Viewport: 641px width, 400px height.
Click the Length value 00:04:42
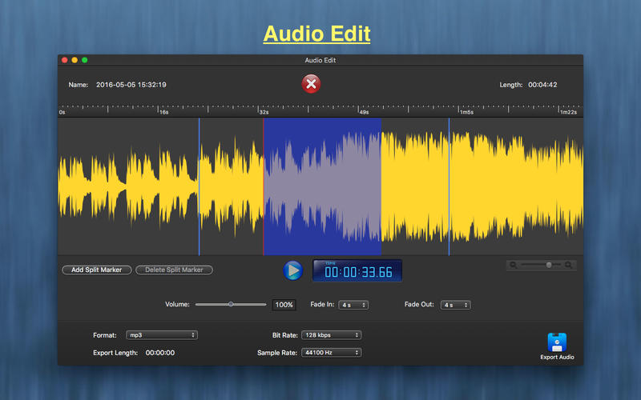pyautogui.click(x=542, y=85)
